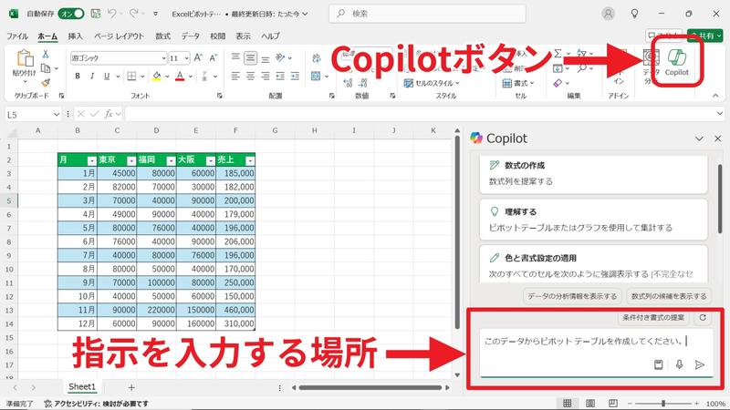The width and height of the screenshot is (730, 410).
Task: Toggle underline formatting
Action: (107, 77)
